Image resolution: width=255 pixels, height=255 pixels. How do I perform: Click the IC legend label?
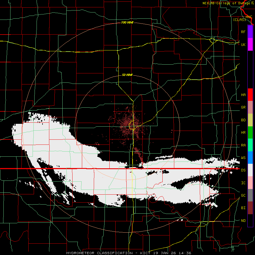click(243, 183)
